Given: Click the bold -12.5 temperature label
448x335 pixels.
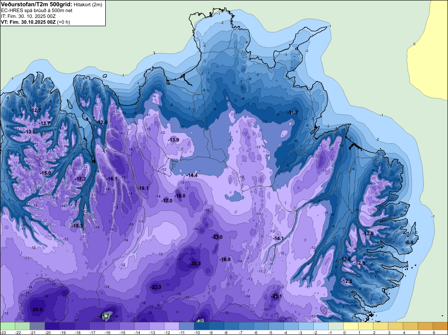Looking at the screenshot, I should (x=359, y=263).
